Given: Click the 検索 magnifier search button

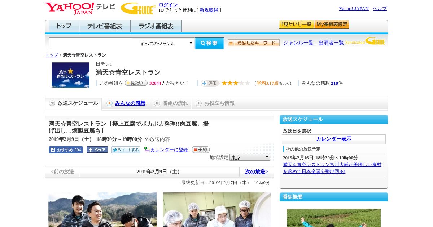Looking at the screenshot, I should (209, 43).
